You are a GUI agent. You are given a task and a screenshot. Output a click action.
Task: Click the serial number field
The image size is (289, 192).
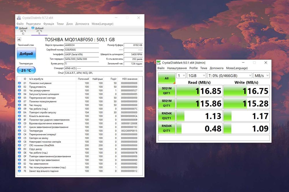click(82, 50)
